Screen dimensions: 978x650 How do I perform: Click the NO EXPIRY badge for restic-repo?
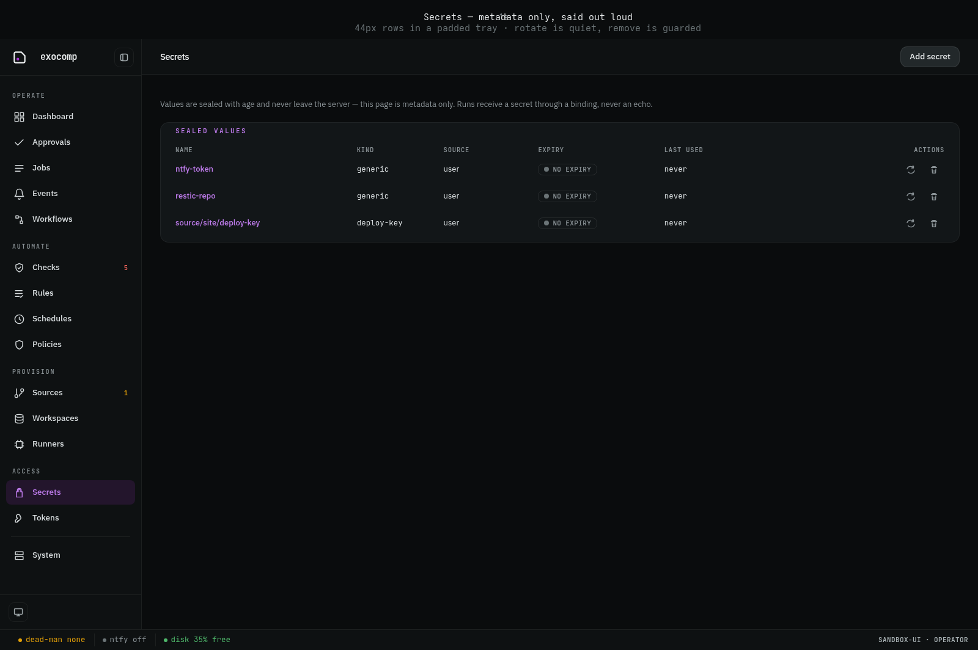tap(567, 197)
